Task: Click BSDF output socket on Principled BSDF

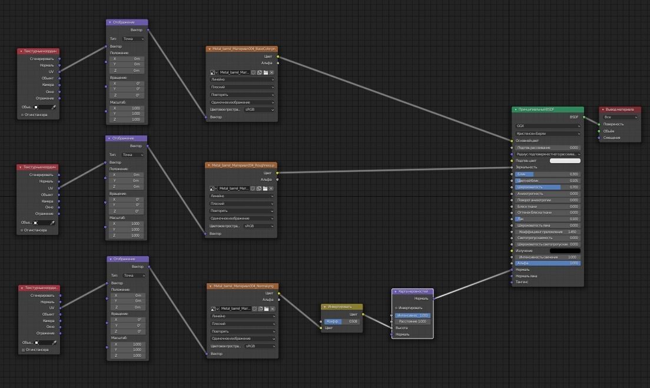Action: 584,117
